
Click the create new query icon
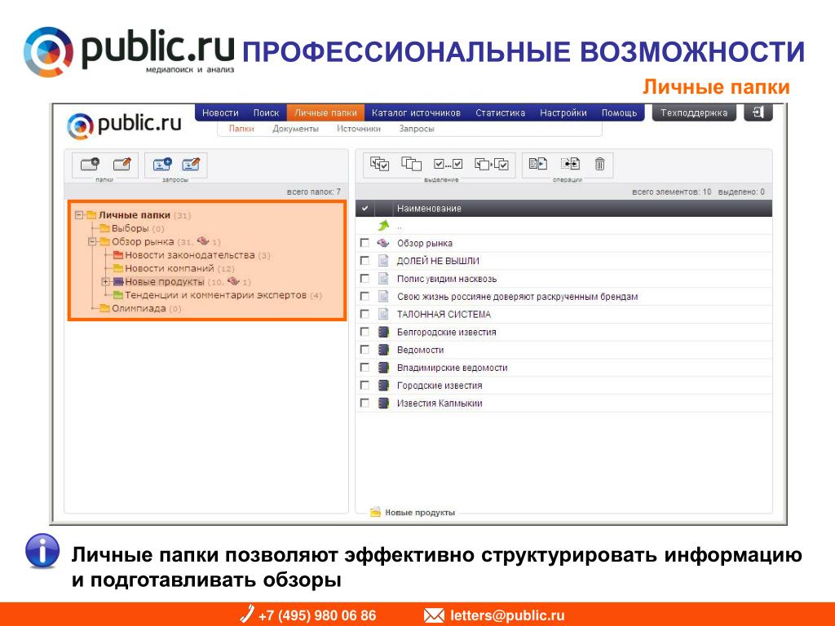coord(162,164)
